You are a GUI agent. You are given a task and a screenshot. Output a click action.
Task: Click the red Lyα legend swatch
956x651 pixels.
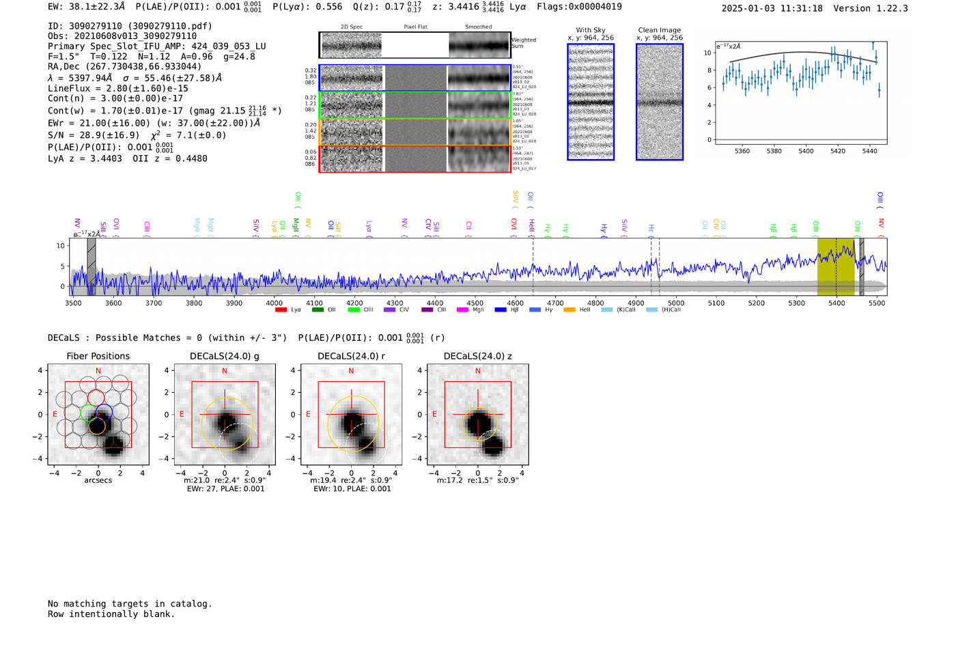point(281,310)
